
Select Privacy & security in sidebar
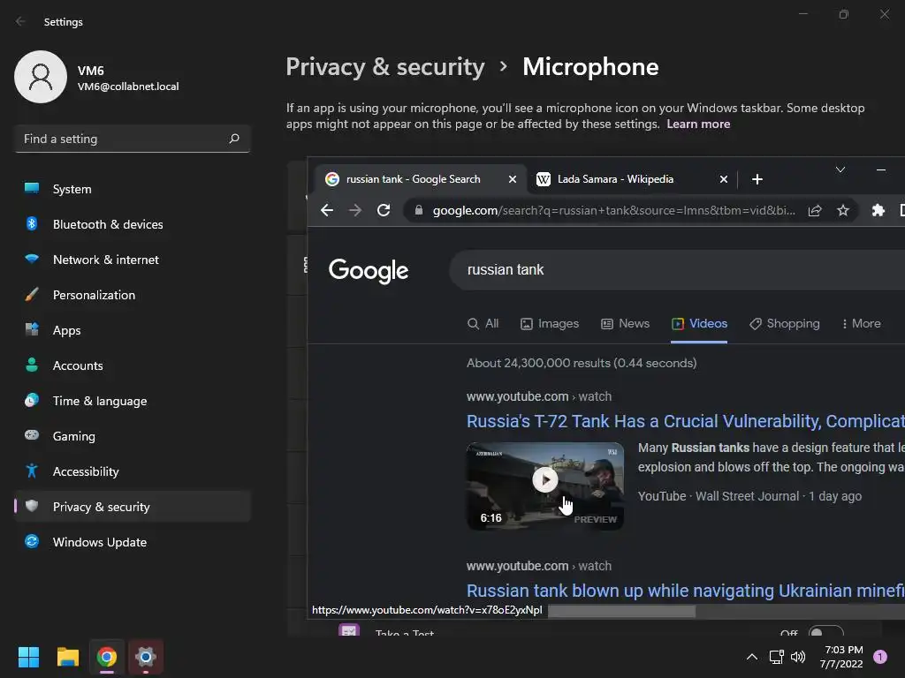tap(133, 507)
